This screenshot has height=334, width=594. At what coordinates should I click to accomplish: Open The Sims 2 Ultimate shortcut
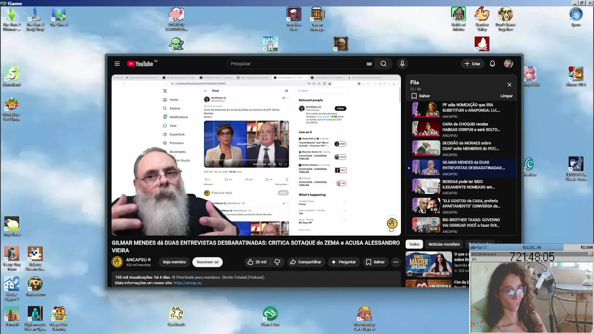pos(12,19)
